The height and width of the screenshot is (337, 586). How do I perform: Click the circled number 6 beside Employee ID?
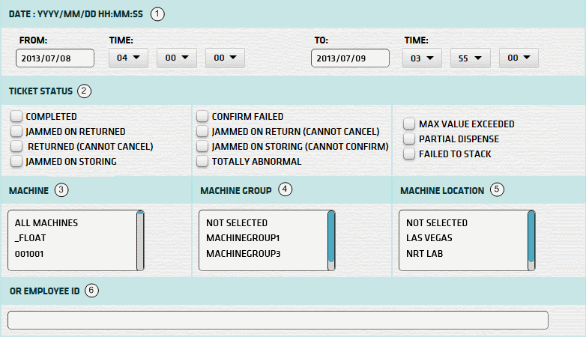(x=91, y=291)
